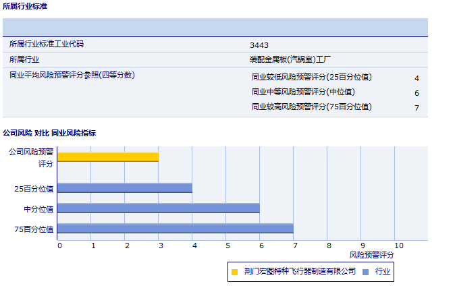Click the 风险预警评分 x-axis title
455x288 pixels.
point(371,256)
